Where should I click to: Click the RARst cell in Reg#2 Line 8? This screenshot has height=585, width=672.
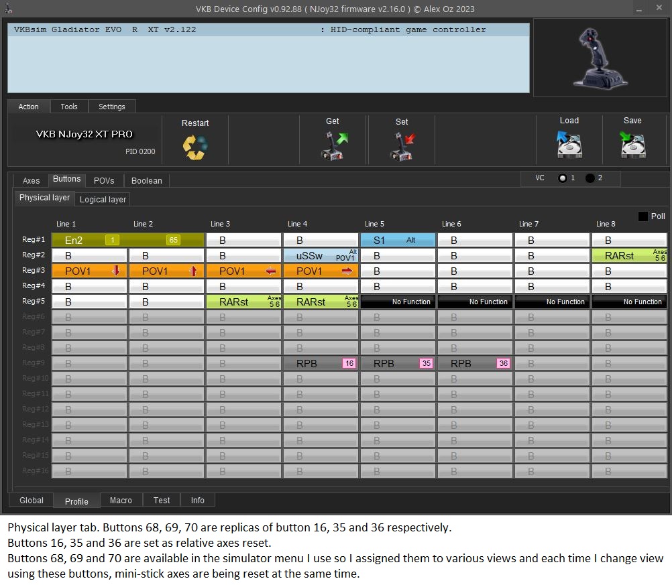point(629,256)
